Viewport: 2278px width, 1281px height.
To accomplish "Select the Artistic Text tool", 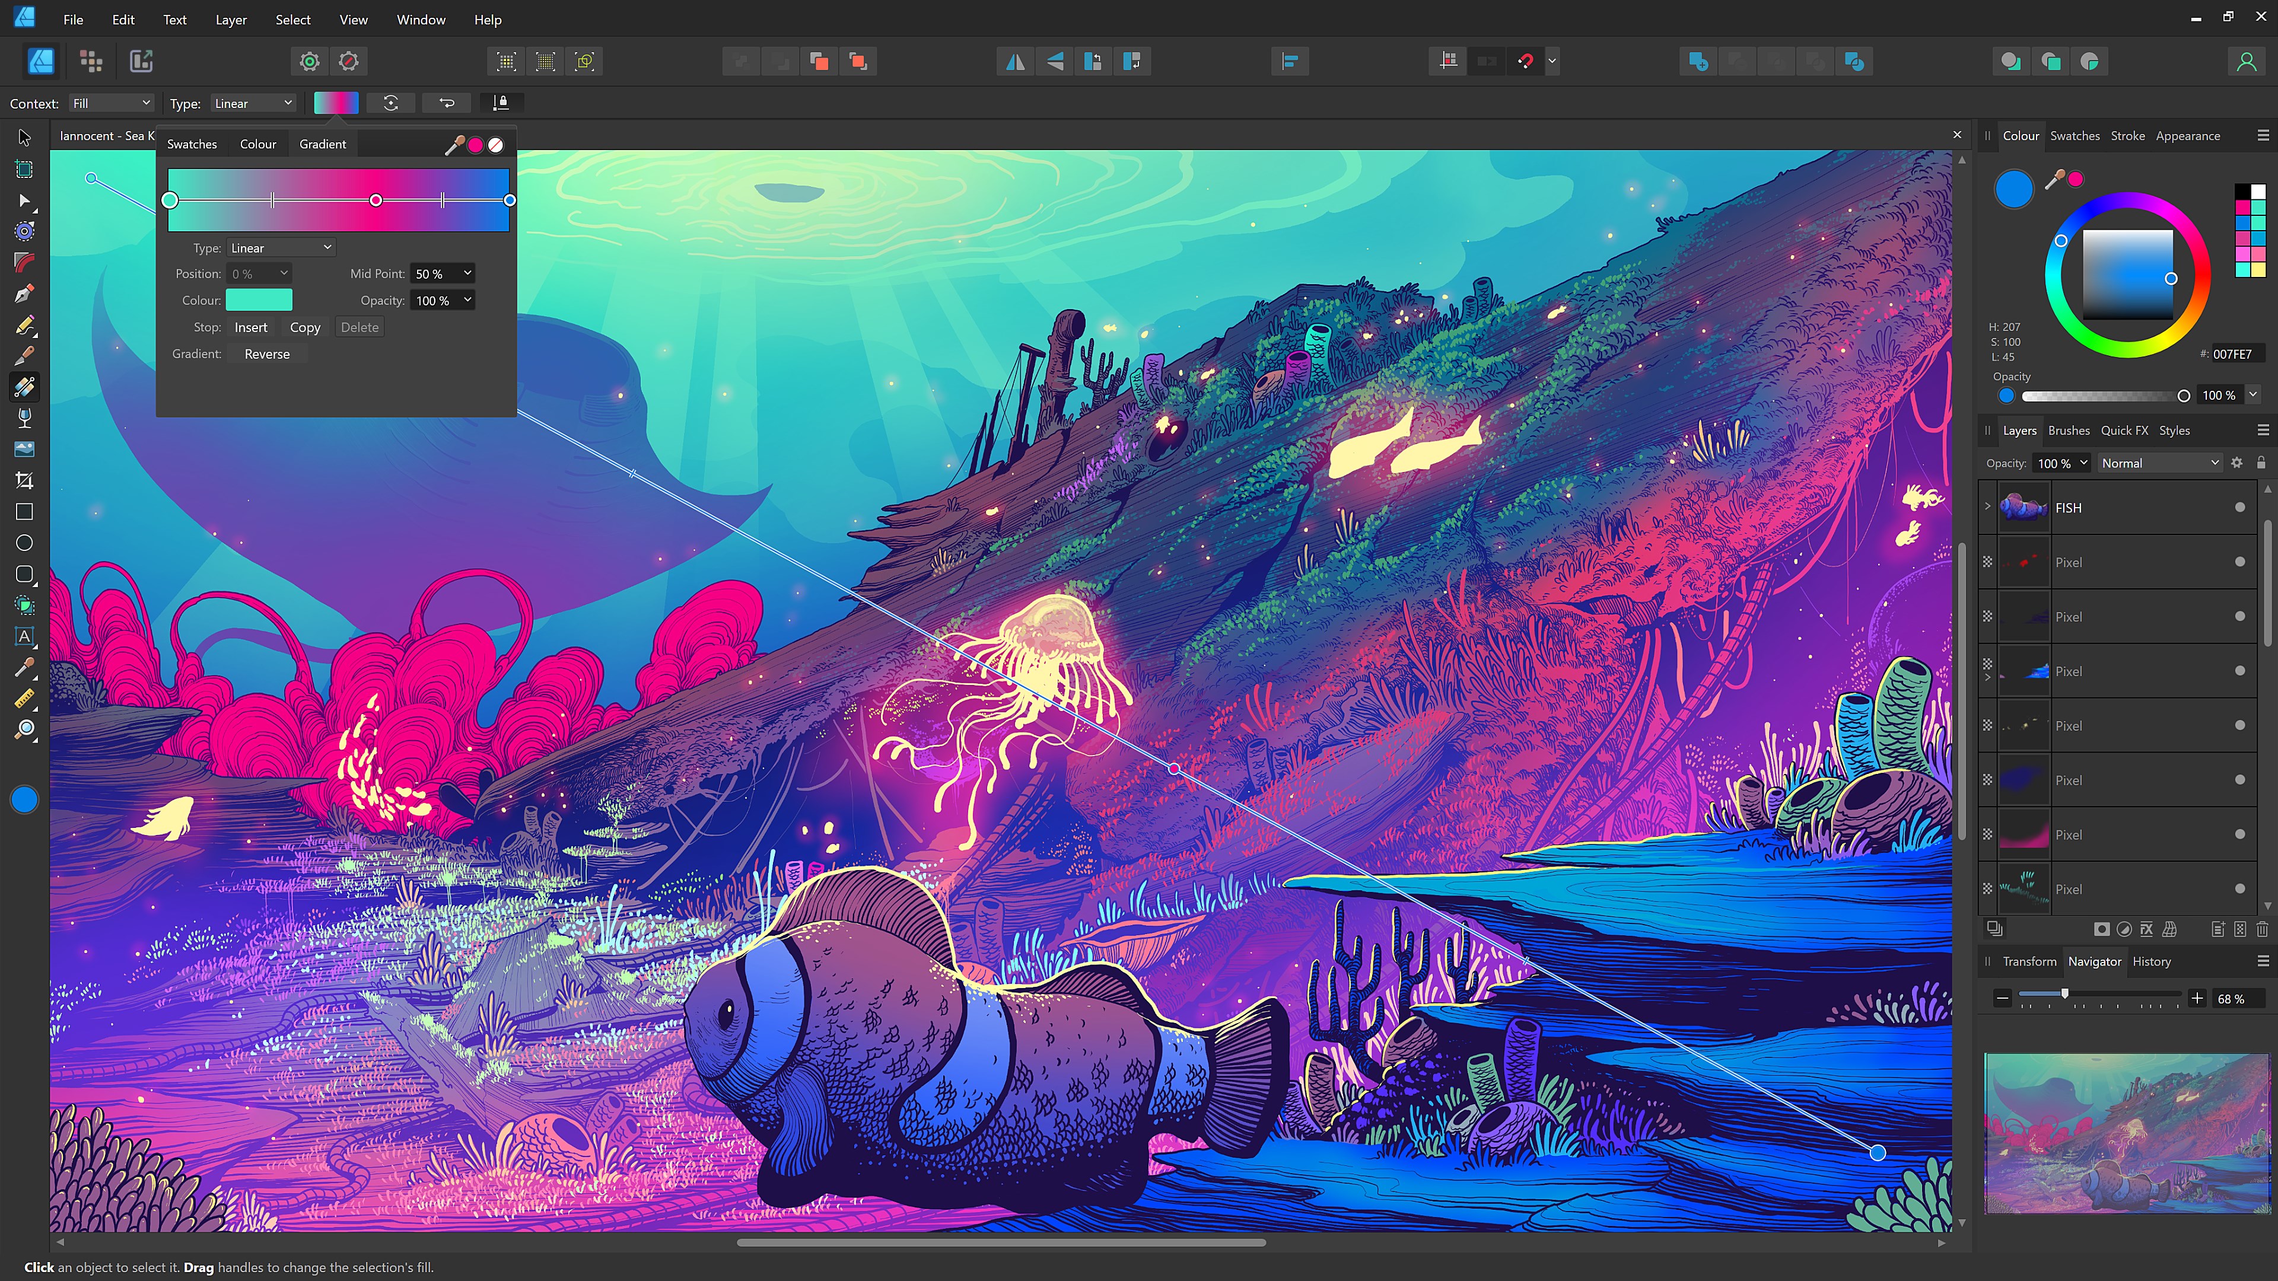I will [x=25, y=636].
